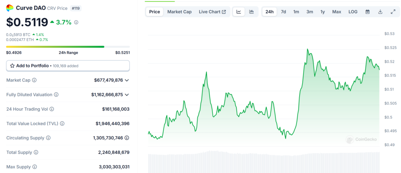The image size is (401, 173).
Task: Click Add to Portfolio button
Action: click(68, 66)
